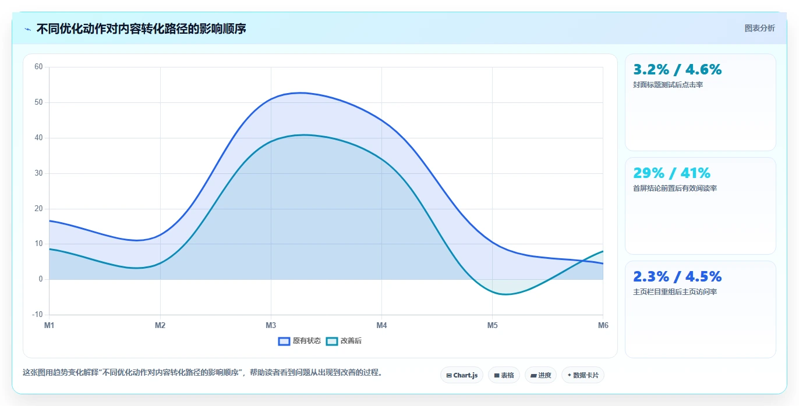Click the 封面标题测试后点击率 caption
The image size is (799, 406).
(x=668, y=85)
